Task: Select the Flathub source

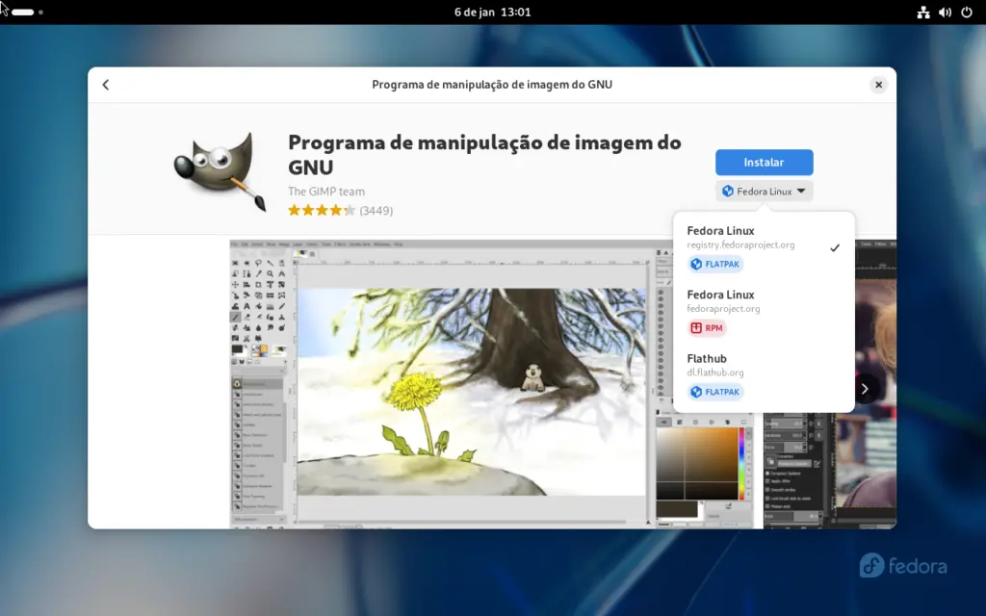Action: [751, 366]
